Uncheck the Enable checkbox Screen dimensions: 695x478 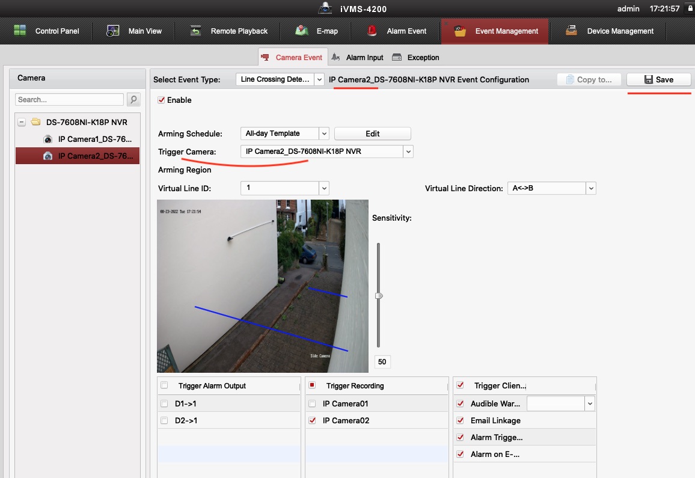coord(161,100)
